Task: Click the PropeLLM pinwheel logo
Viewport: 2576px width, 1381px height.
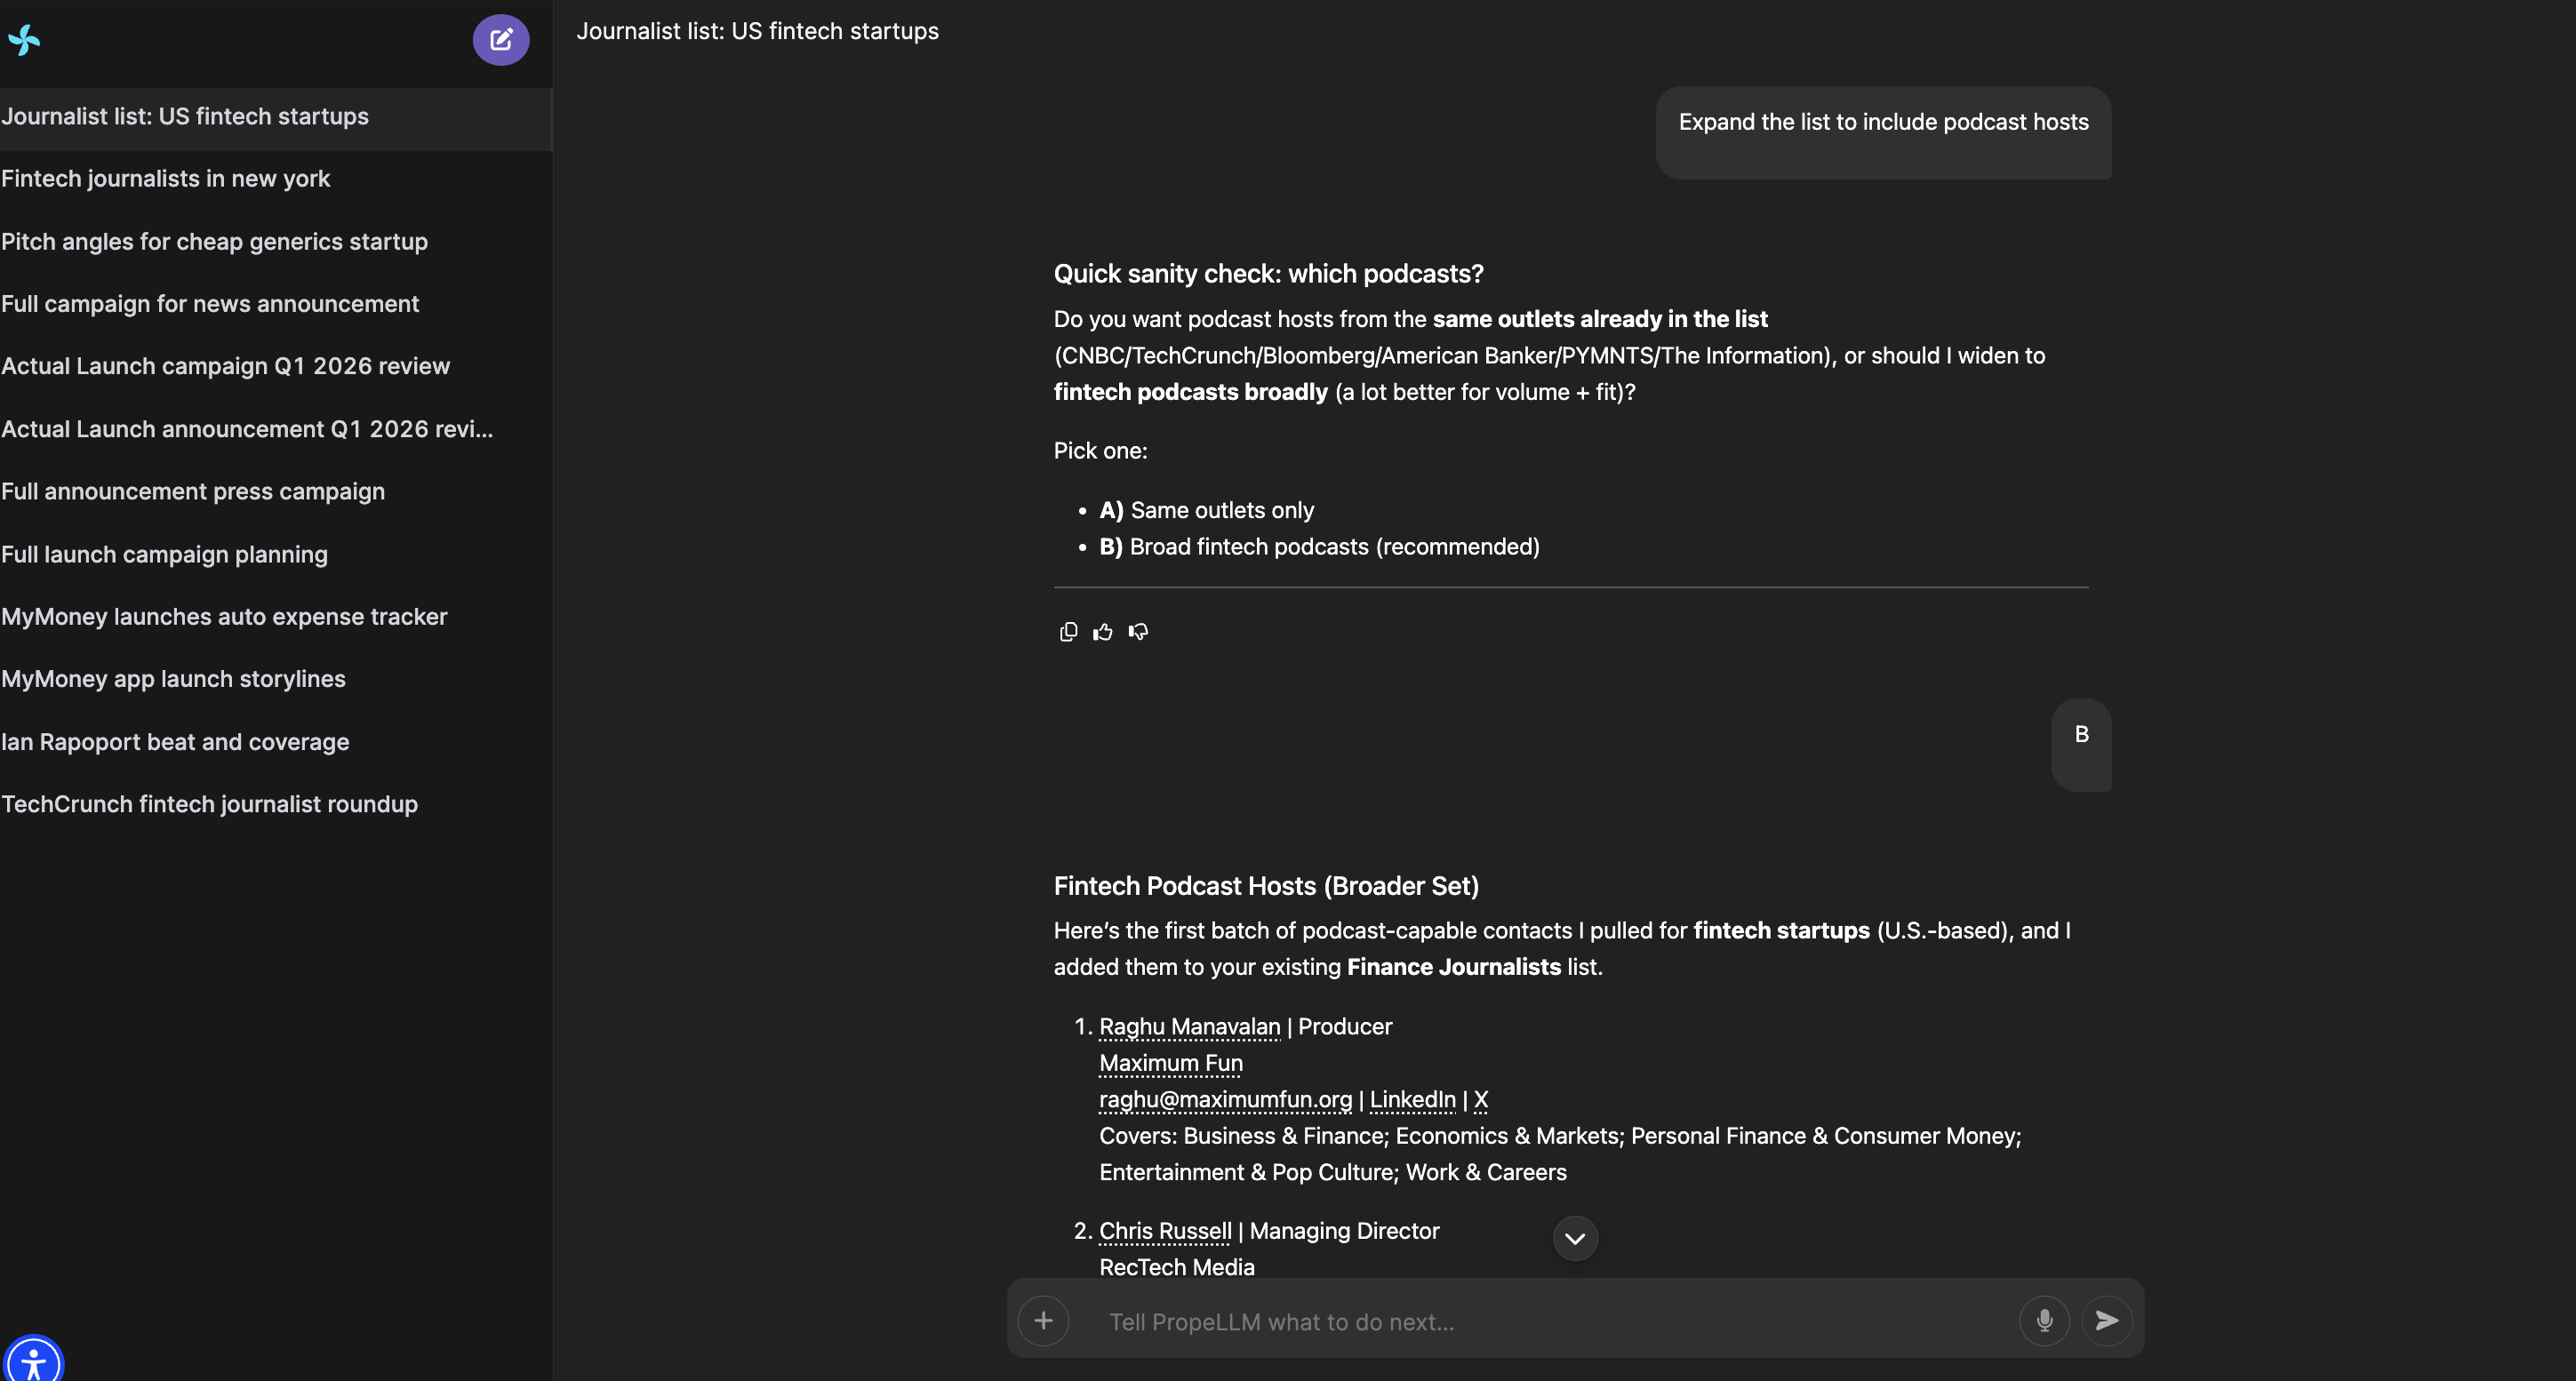Action: (24, 40)
